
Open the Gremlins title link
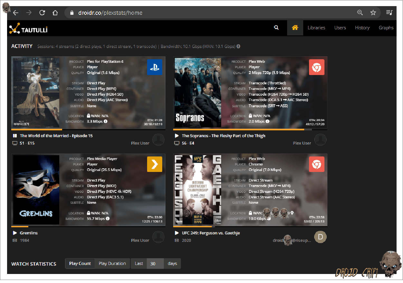pyautogui.click(x=29, y=233)
